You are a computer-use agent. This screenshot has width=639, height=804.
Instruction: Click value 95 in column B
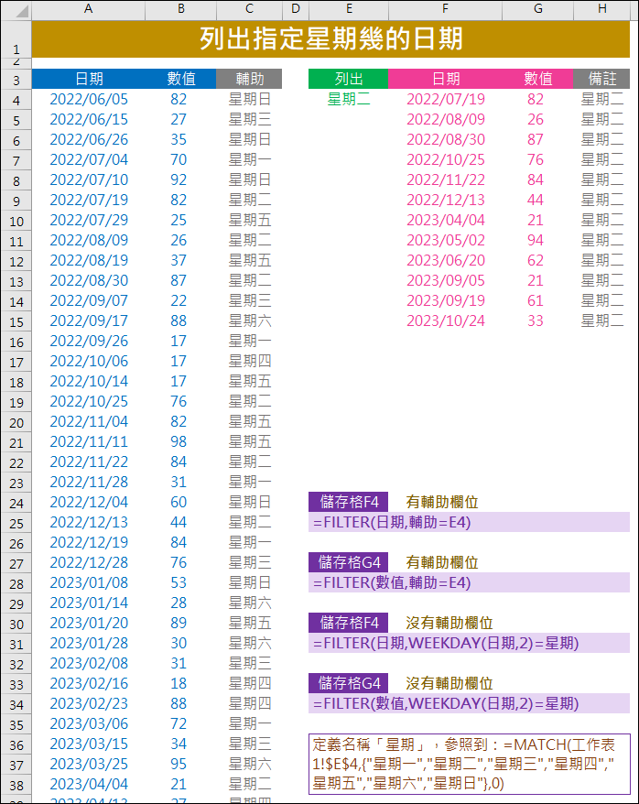point(179,764)
